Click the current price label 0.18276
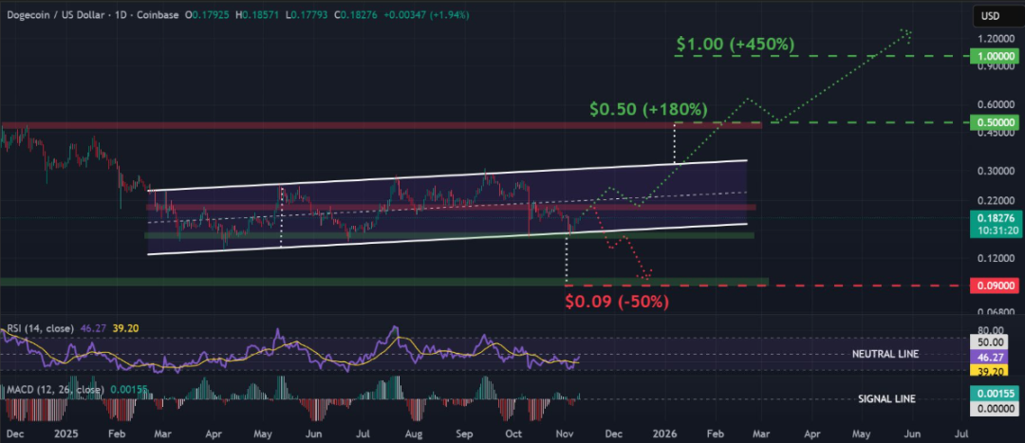1025x443 pixels. pos(996,217)
